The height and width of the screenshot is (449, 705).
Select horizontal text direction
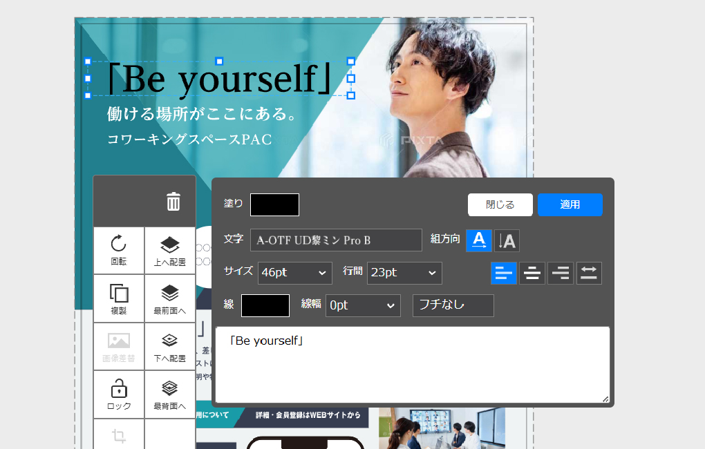[479, 240]
